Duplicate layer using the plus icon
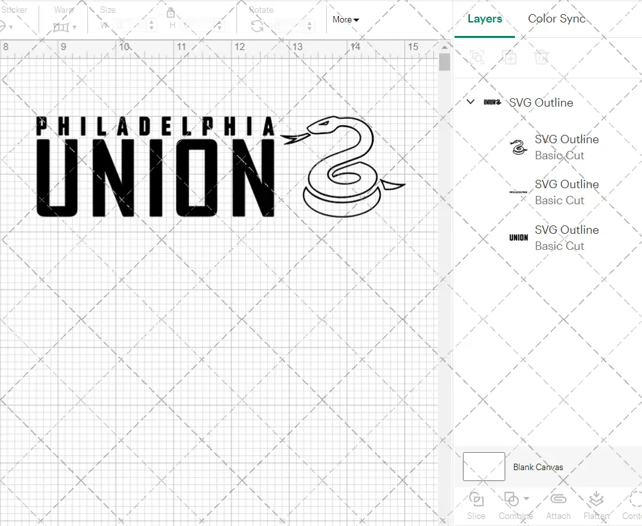 tap(510, 57)
